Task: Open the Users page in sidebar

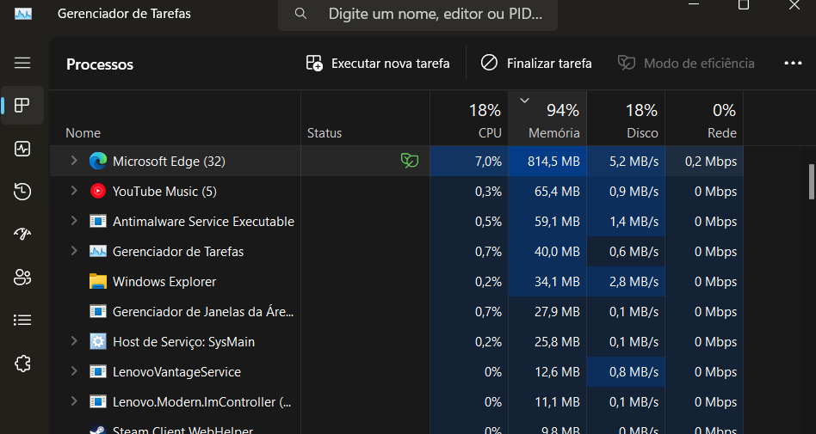Action: 22,277
